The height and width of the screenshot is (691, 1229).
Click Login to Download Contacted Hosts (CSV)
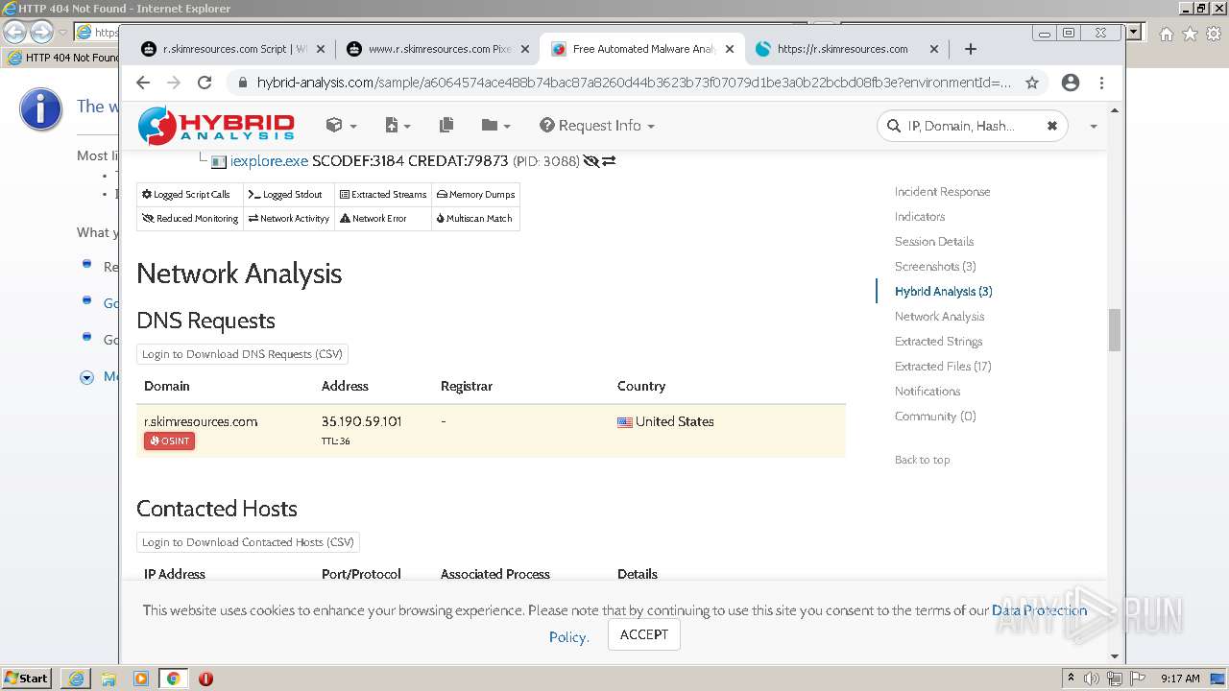coord(248,542)
